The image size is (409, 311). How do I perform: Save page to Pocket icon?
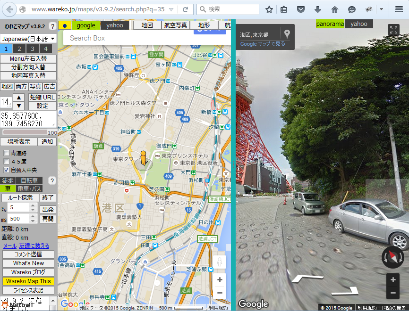[x=301, y=9]
